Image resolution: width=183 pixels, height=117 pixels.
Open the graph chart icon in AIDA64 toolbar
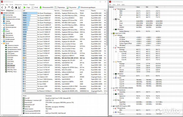point(20,7)
